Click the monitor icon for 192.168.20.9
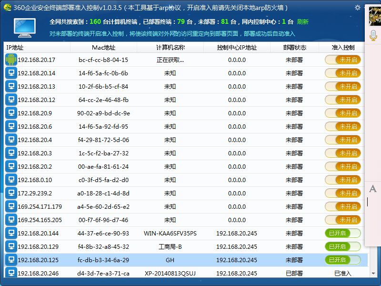 coord(11,113)
